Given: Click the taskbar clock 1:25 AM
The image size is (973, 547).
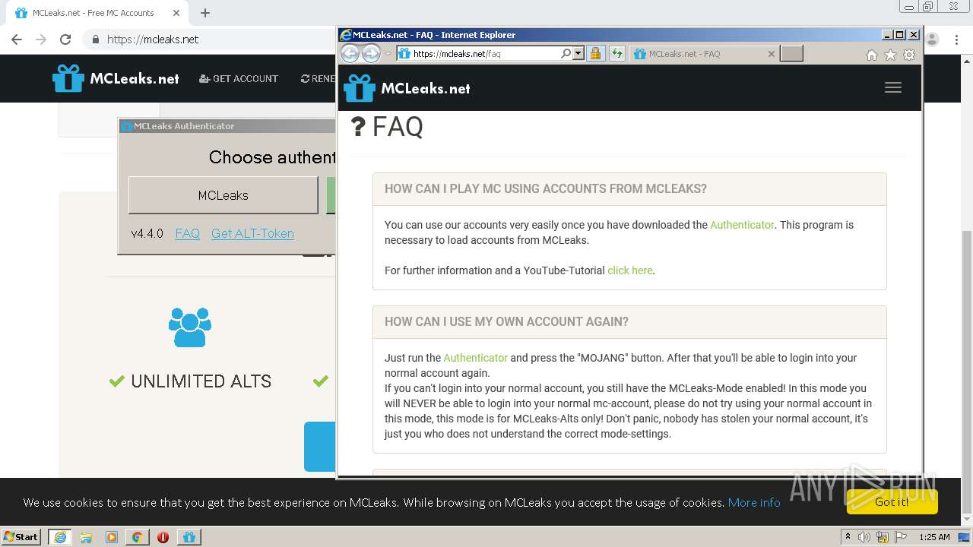Looking at the screenshot, I should [934, 537].
